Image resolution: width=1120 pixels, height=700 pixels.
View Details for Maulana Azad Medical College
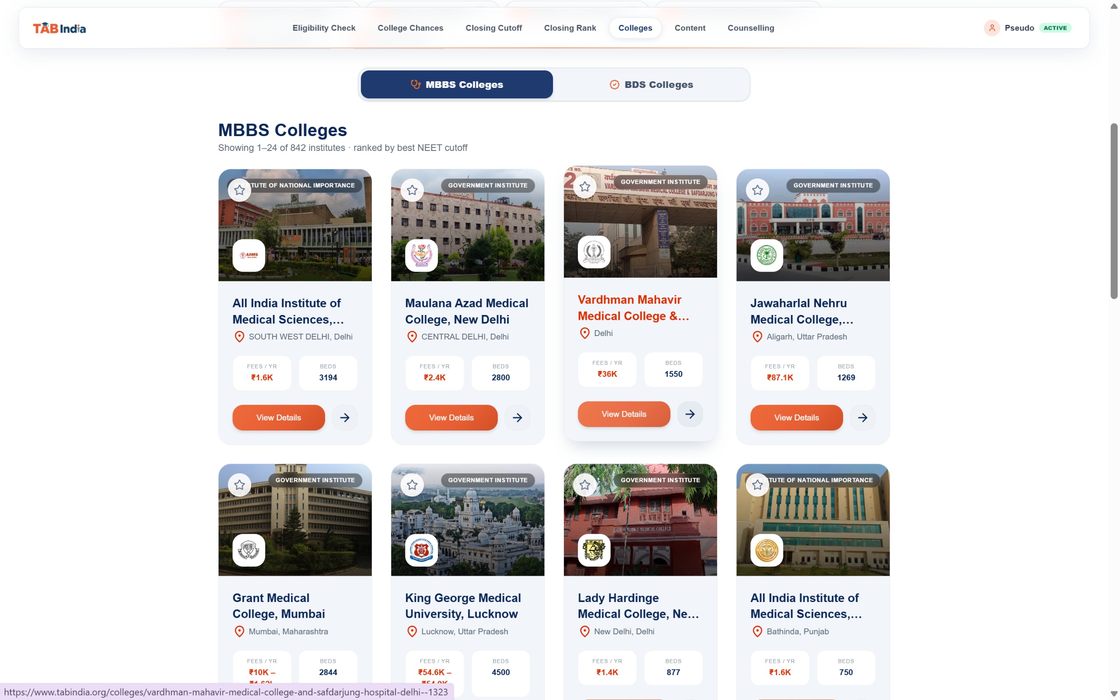(x=451, y=417)
